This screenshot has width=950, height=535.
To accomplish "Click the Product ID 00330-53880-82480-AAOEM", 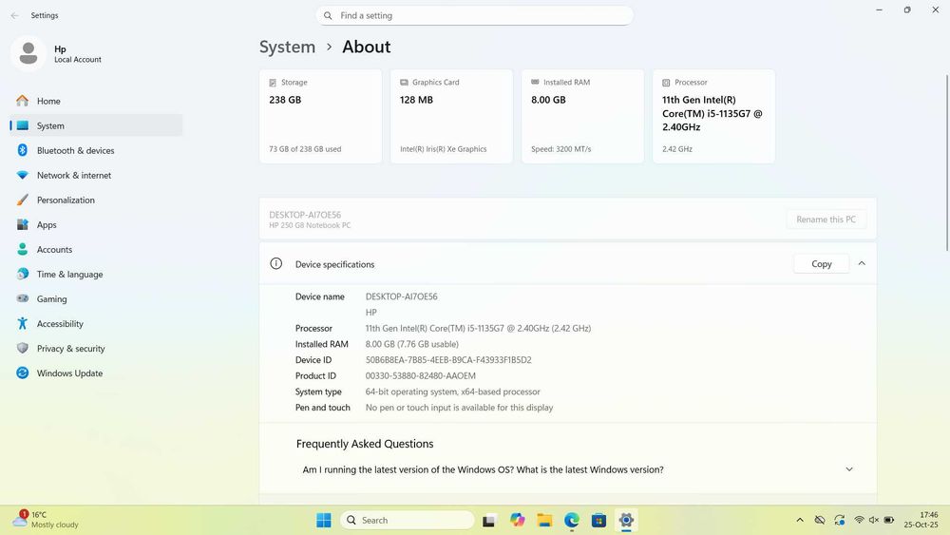I will 421,375.
